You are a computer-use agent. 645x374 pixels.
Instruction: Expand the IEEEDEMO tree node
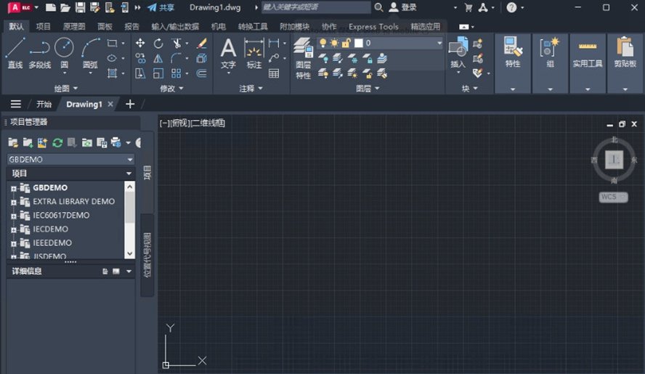pyautogui.click(x=14, y=243)
